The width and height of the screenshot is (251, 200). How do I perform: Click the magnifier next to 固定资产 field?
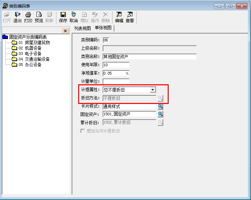pos(160,114)
